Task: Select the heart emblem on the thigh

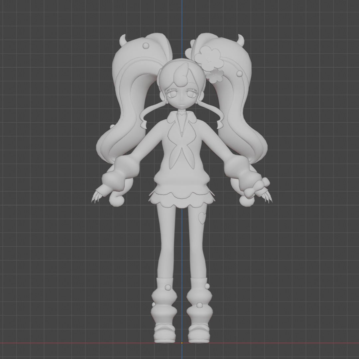Action: pos(201,218)
